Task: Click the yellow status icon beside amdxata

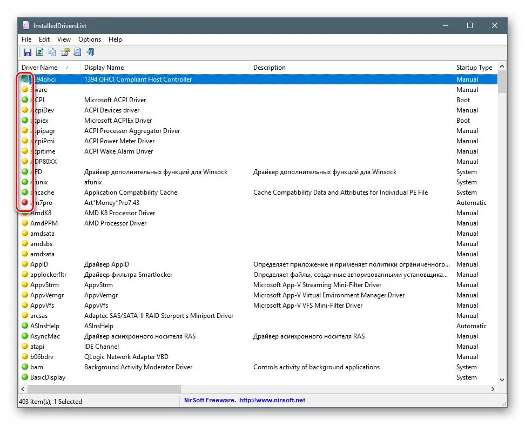Action: [25, 254]
